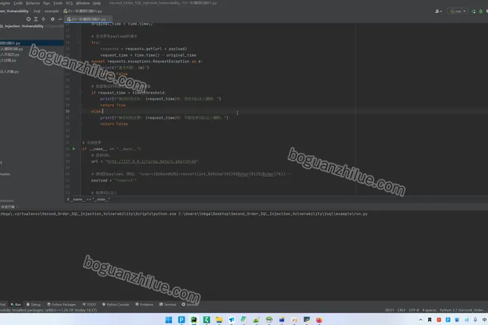Open Project panel gear options

click(x=52, y=19)
